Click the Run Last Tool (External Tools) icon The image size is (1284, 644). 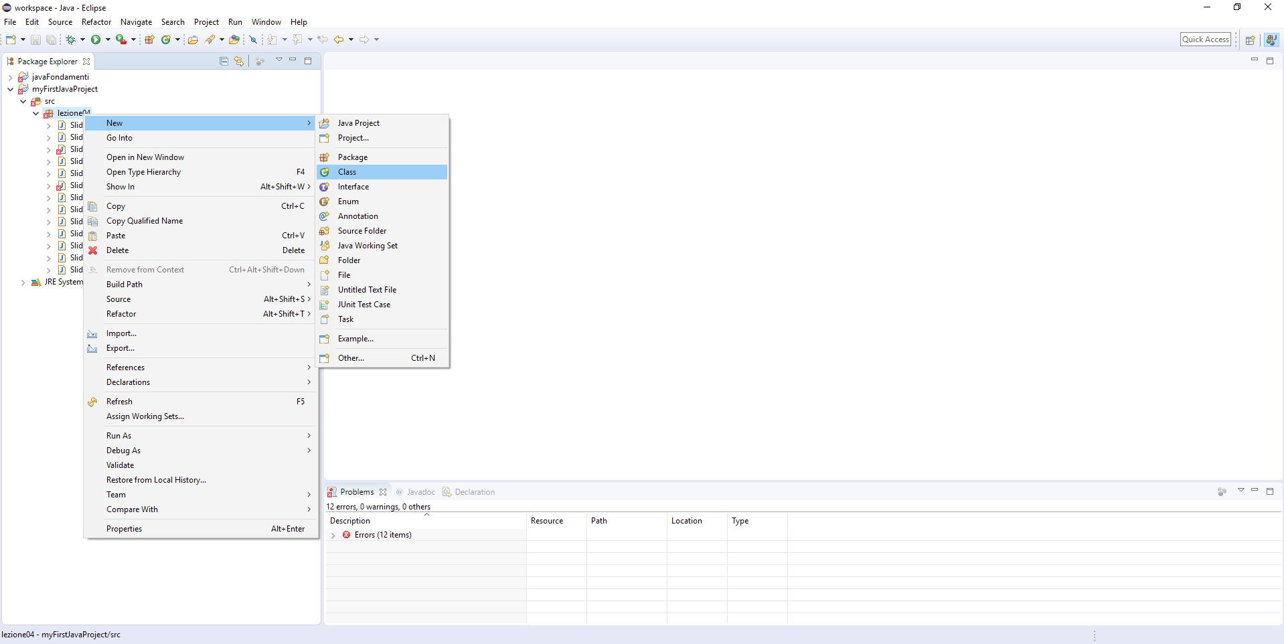pyautogui.click(x=121, y=39)
